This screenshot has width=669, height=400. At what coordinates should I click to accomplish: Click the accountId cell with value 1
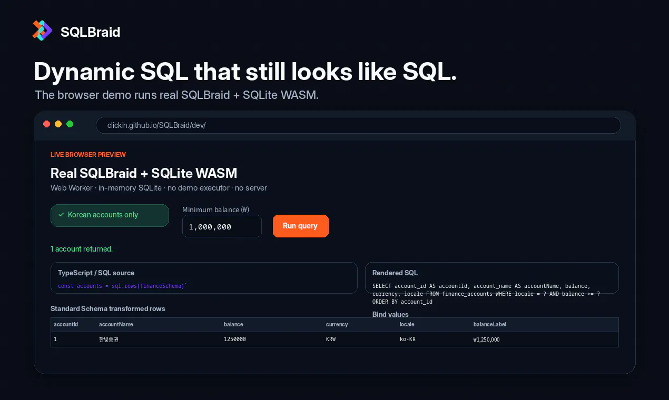(55, 339)
